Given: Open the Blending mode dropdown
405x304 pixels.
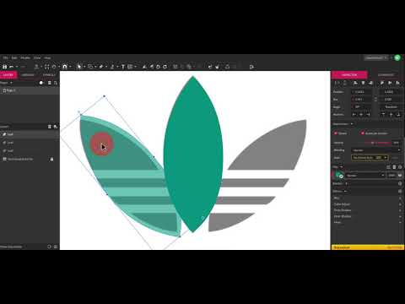Looking at the screenshot, I should pyautogui.click(x=376, y=150).
